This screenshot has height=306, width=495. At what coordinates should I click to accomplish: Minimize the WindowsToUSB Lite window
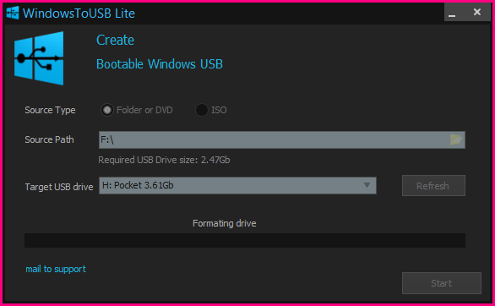click(452, 13)
